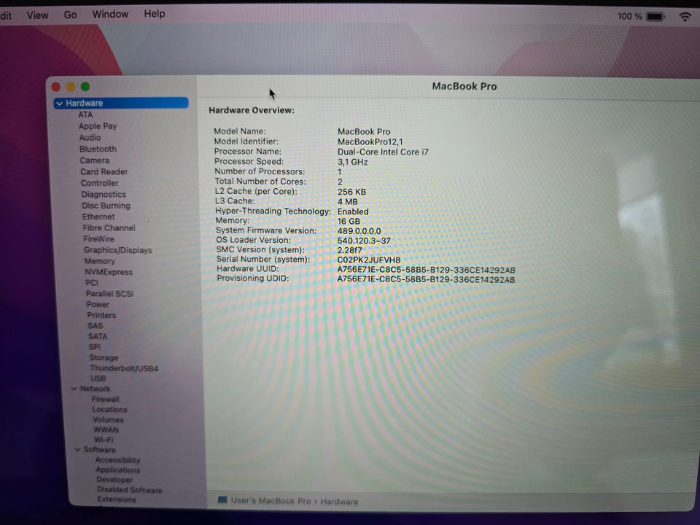Select Diagnostics in the sidebar
700x525 pixels.
coord(104,195)
